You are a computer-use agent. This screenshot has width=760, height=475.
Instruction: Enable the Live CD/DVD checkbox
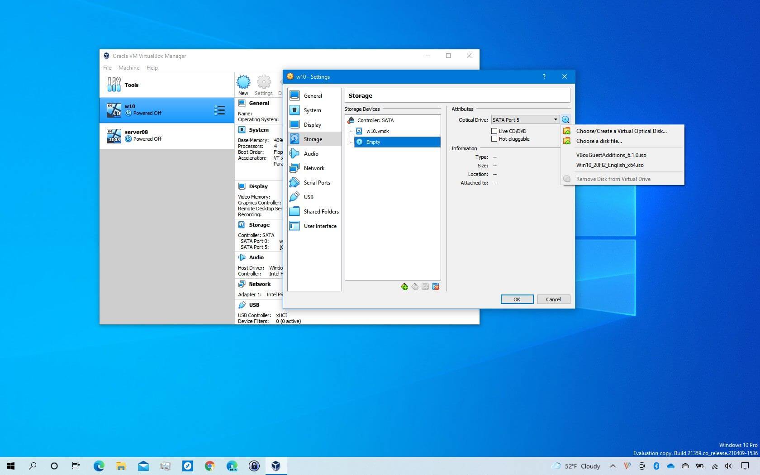click(494, 131)
